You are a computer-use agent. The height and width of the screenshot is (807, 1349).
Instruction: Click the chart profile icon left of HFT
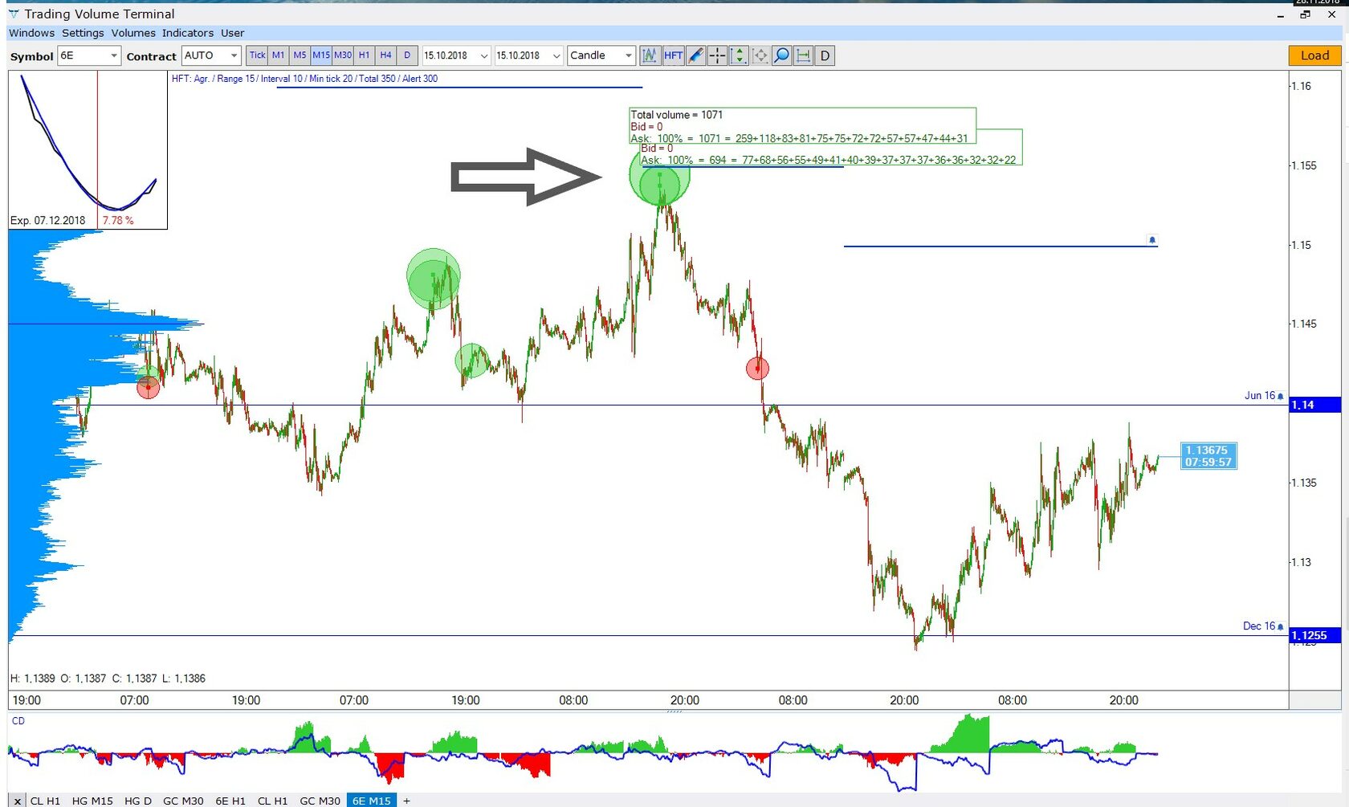tap(650, 55)
